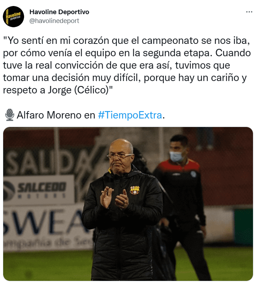Open the tweet photo of the coach
Viewport: 259px width, 283px height.
[128, 204]
